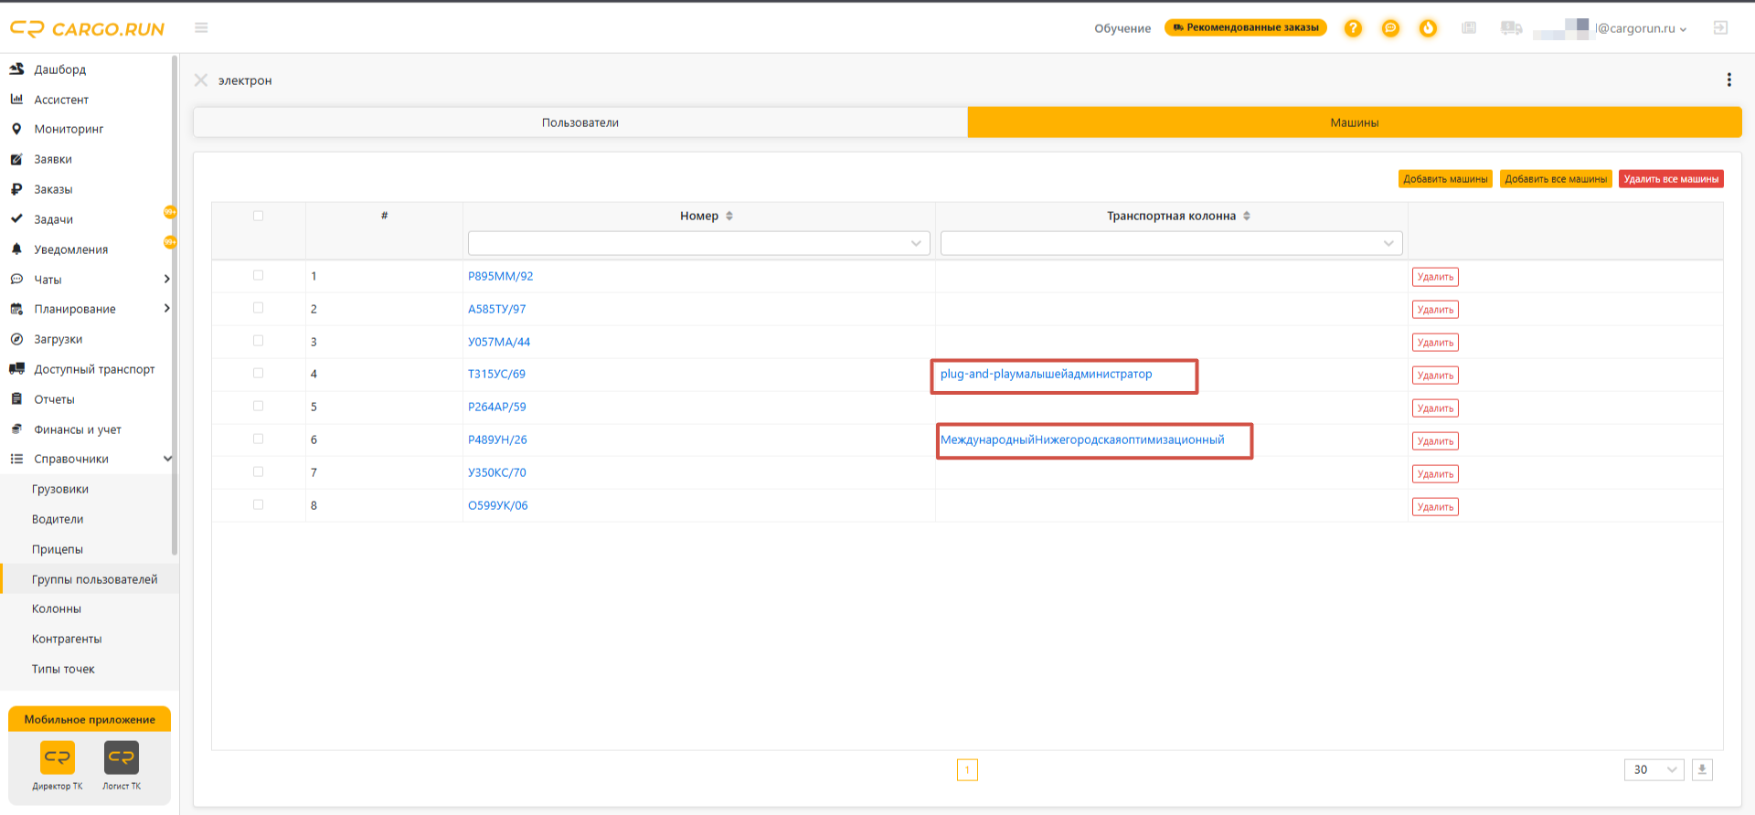Click the Добавить все машины button
This screenshot has height=815, width=1755.
tap(1556, 179)
